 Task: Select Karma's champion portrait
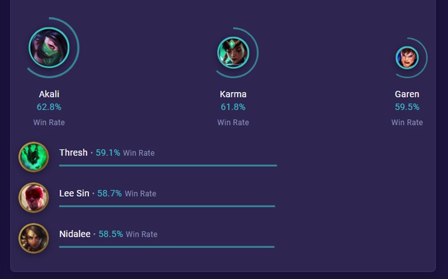[233, 53]
